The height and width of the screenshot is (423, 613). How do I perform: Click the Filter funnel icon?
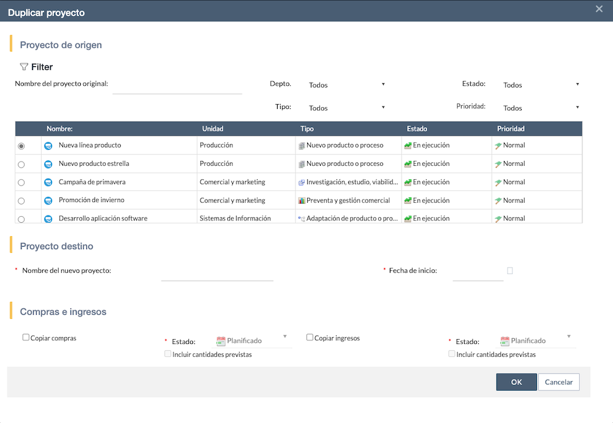tap(24, 67)
